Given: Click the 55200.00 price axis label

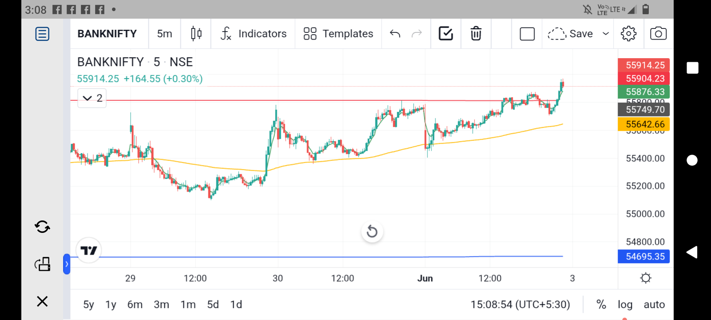Looking at the screenshot, I should pyautogui.click(x=645, y=186).
